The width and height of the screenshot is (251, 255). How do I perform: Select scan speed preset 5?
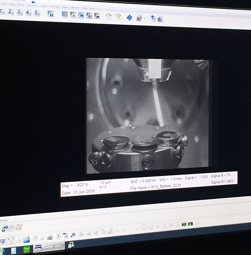(37, 13)
